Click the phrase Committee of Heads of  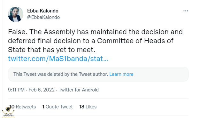[135, 41]
